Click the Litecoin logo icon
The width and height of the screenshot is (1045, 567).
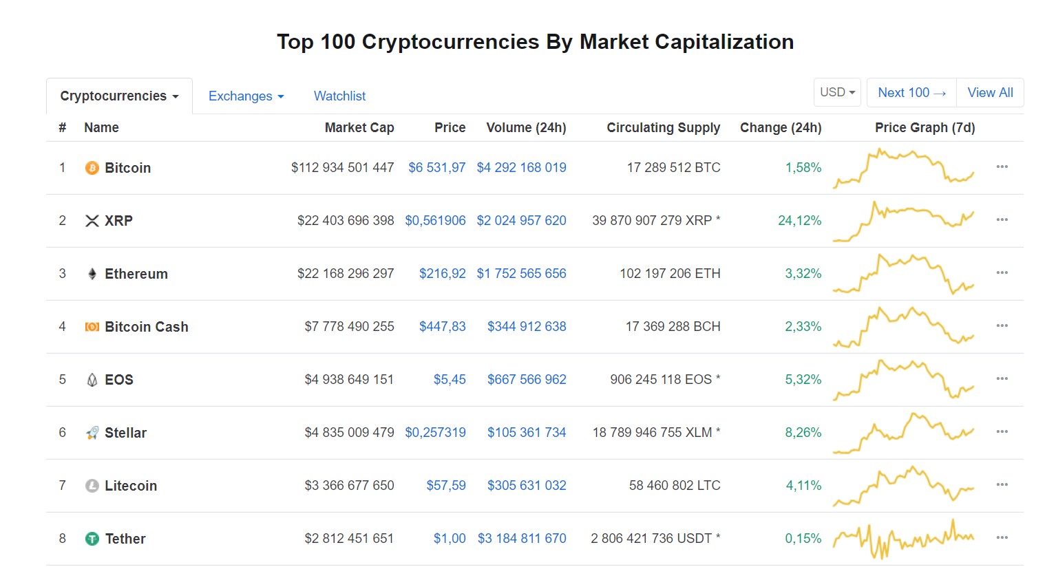click(92, 486)
